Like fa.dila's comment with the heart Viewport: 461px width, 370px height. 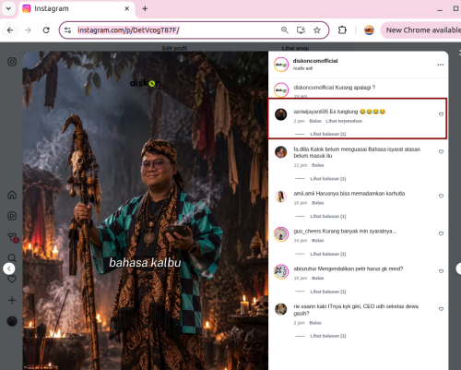441,152
